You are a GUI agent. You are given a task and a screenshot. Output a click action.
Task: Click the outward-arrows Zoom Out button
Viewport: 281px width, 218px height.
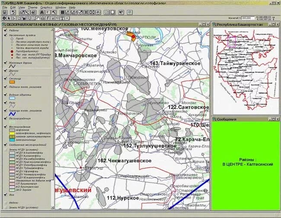92,12
